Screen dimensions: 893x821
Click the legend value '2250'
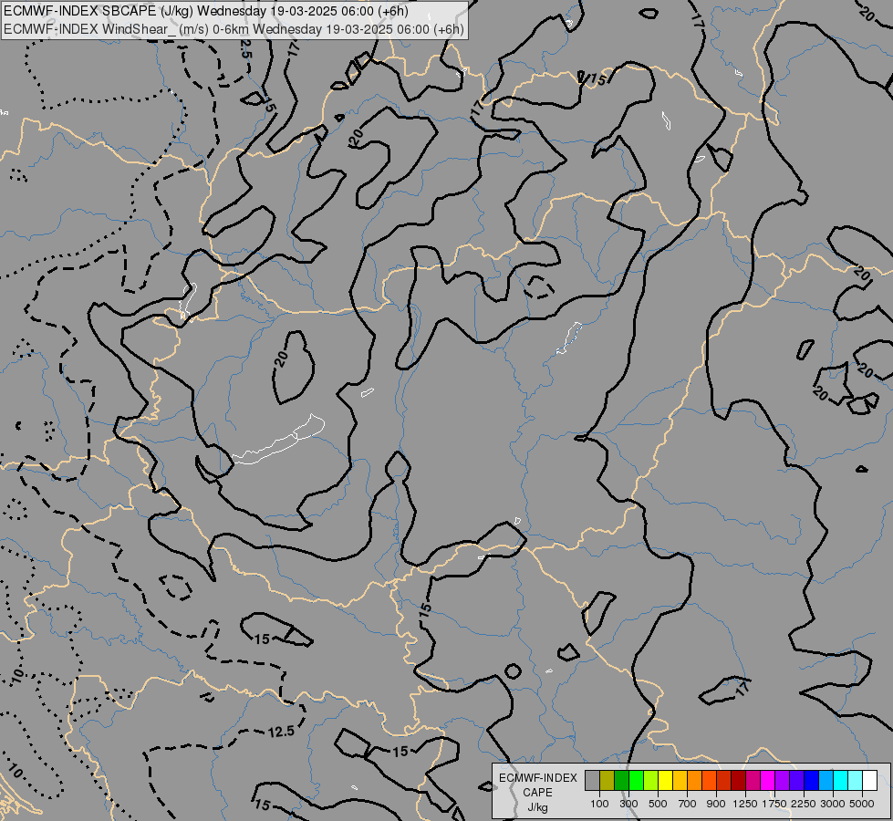tap(804, 804)
